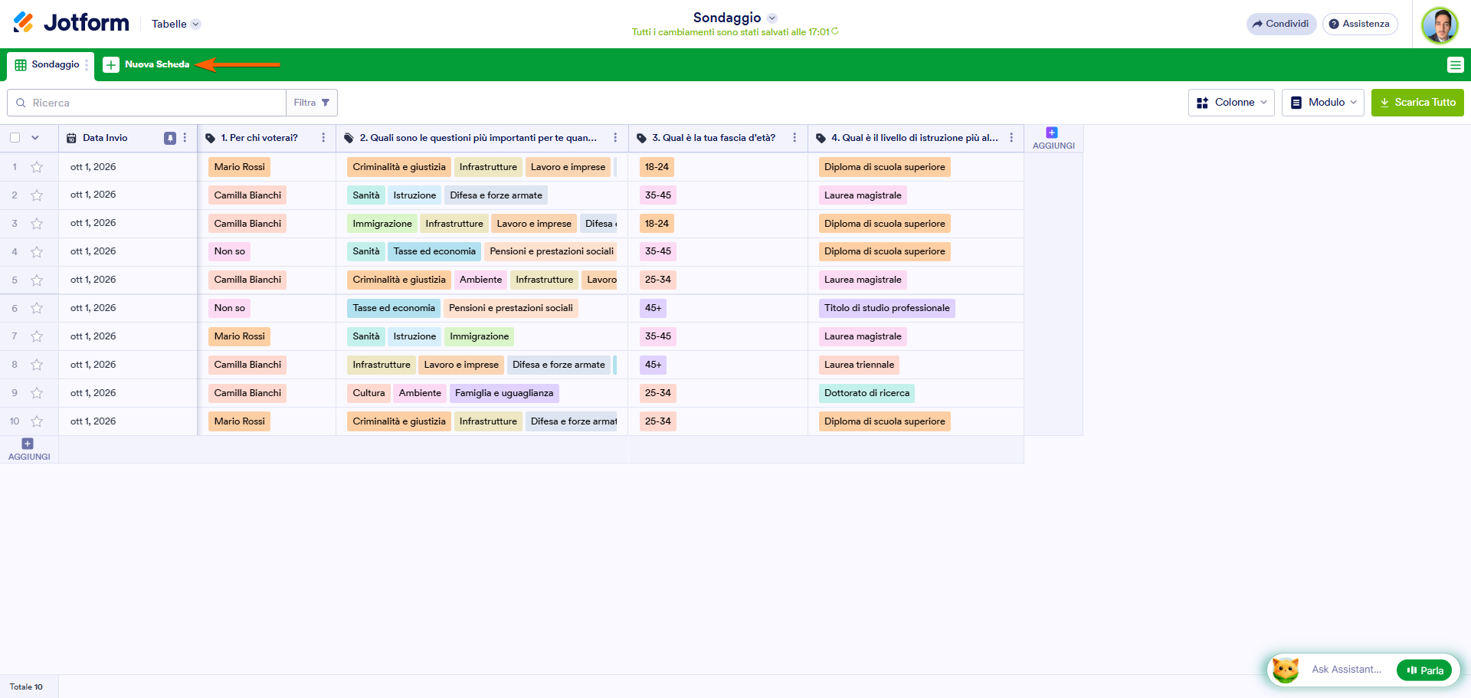Open the Filtra filter menu

tap(312, 103)
